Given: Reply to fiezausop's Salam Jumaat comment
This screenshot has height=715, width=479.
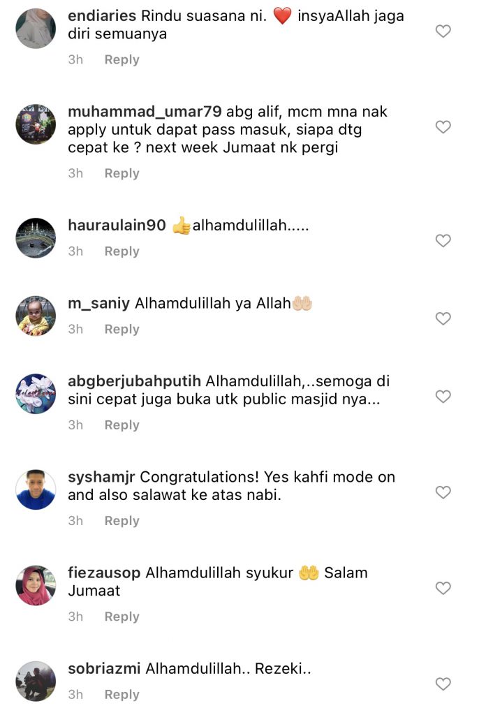Looking at the screenshot, I should pyautogui.click(x=121, y=617).
